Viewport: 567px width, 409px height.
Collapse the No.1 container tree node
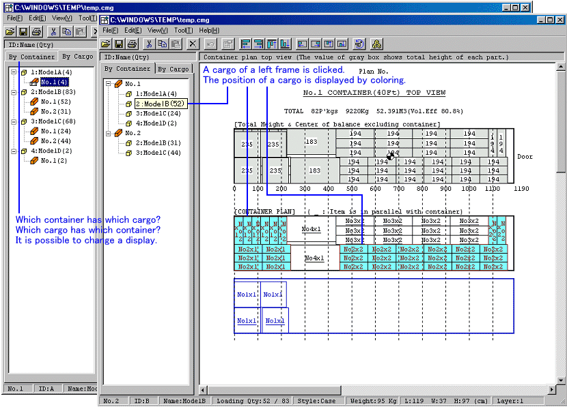108,84
